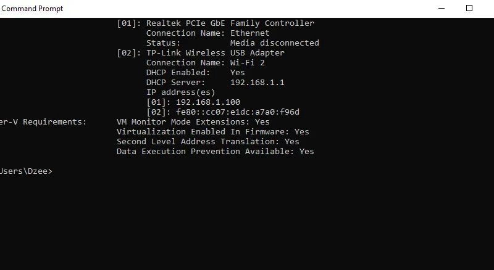Viewport: 494px width, 270px height.
Task: Click the Connection Name Ethernet text
Action: [208, 33]
